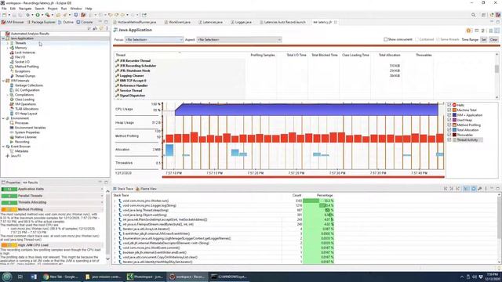
Task: Open the Environment Variables page icon
Action: click(x=12, y=128)
